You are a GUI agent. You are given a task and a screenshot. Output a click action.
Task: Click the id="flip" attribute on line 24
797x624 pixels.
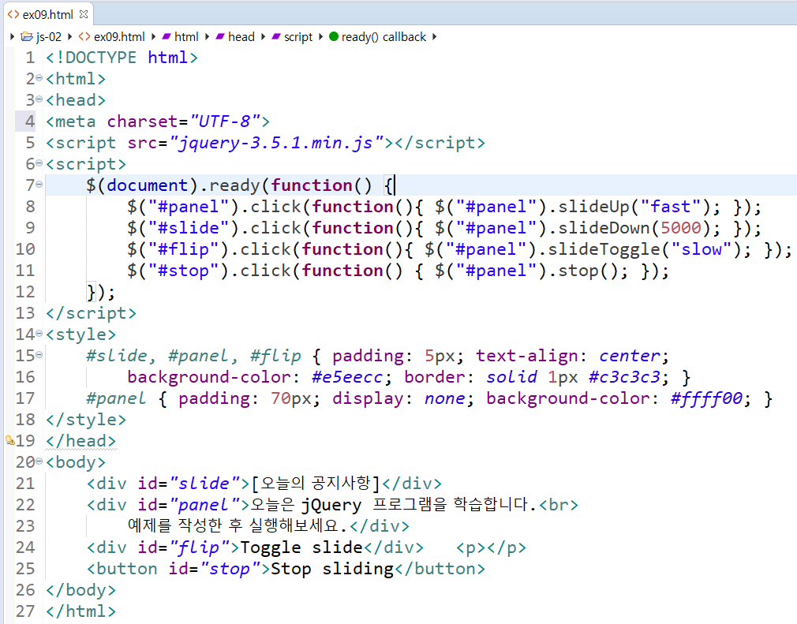coord(184,547)
